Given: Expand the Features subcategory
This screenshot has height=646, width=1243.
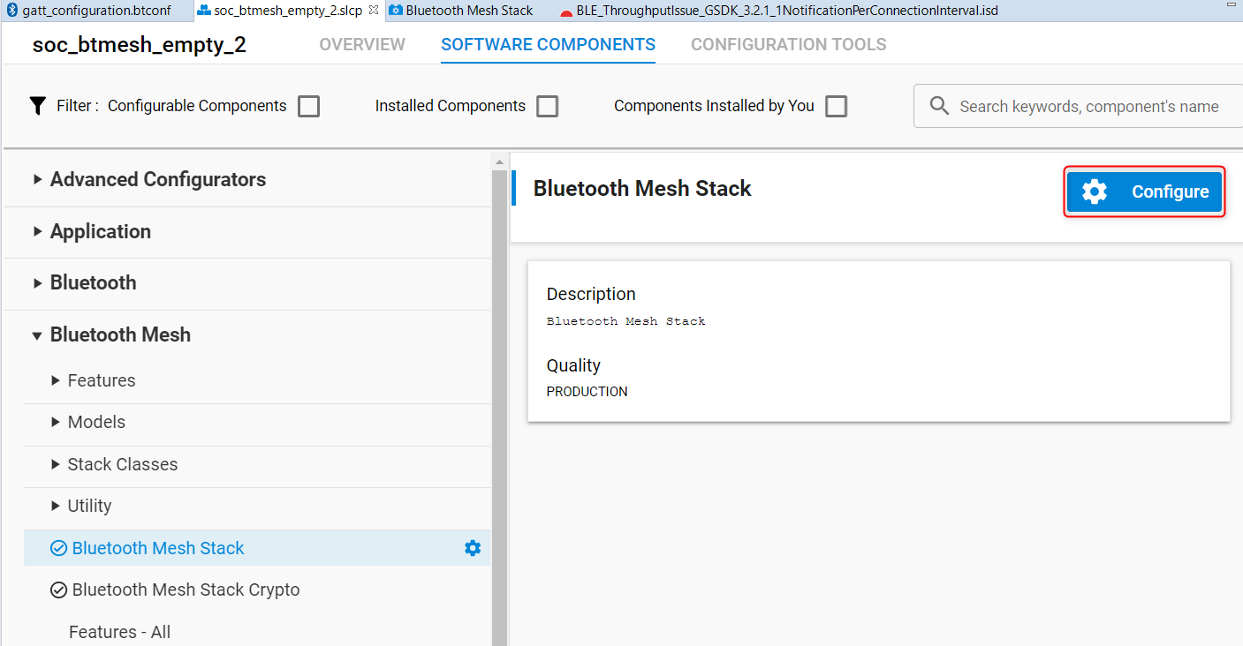Looking at the screenshot, I should click(x=57, y=380).
